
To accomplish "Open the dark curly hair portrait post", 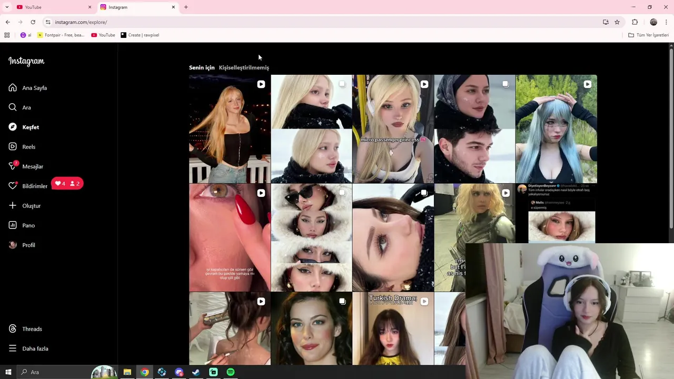I will click(311, 329).
